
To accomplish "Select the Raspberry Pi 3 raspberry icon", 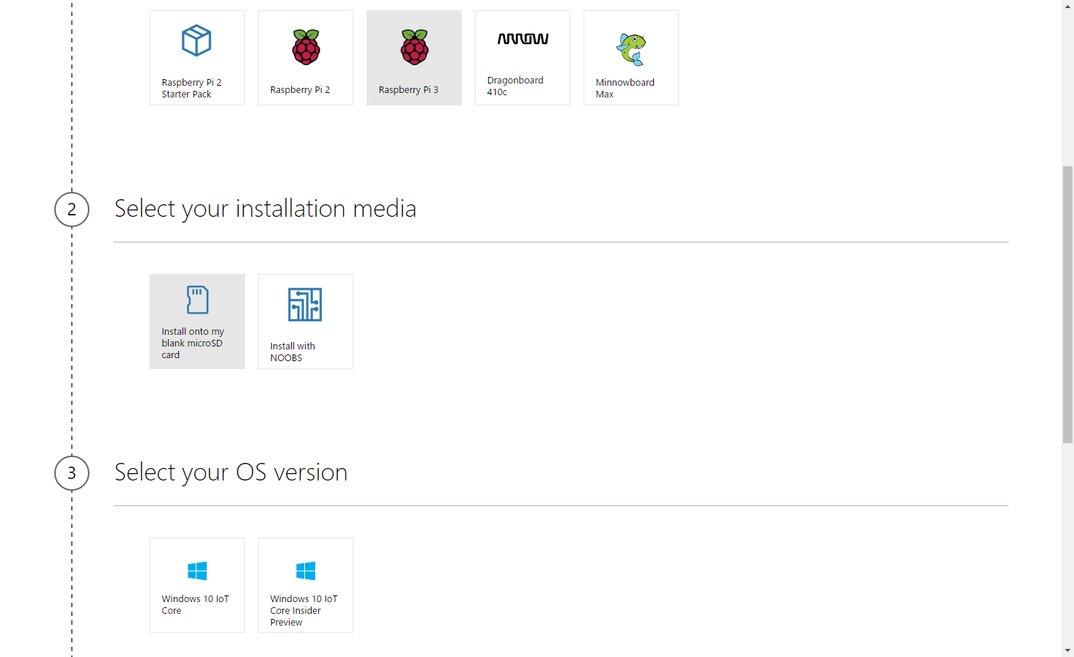I will coord(414,47).
